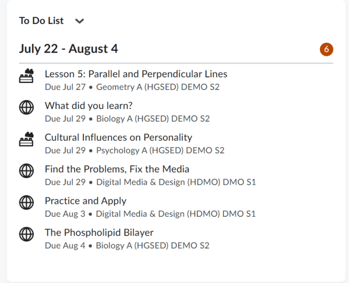Image resolution: width=349 pixels, height=283 pixels.
Task: Open Cultural Influences on Personality
Action: click(118, 138)
